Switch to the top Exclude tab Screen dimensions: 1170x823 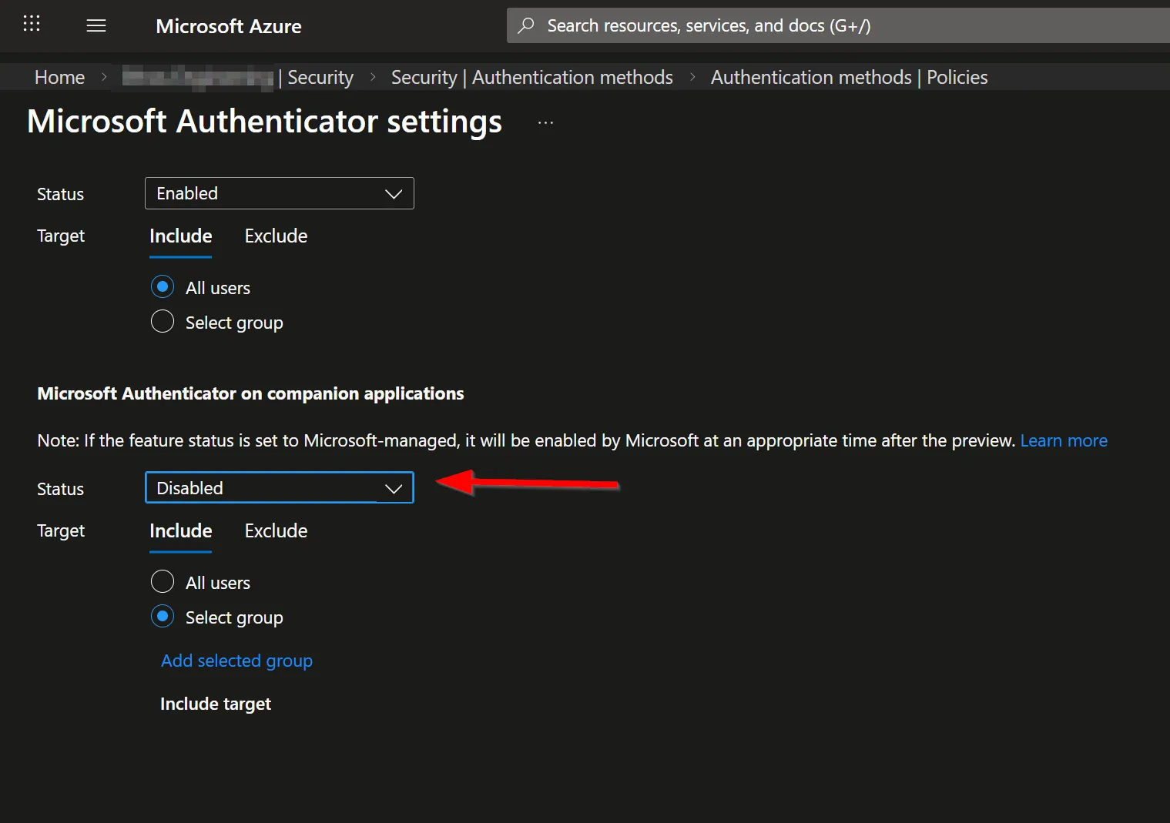(276, 236)
